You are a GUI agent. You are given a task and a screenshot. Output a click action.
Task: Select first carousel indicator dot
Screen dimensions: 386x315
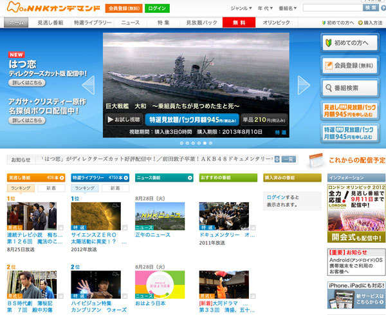pos(181,142)
